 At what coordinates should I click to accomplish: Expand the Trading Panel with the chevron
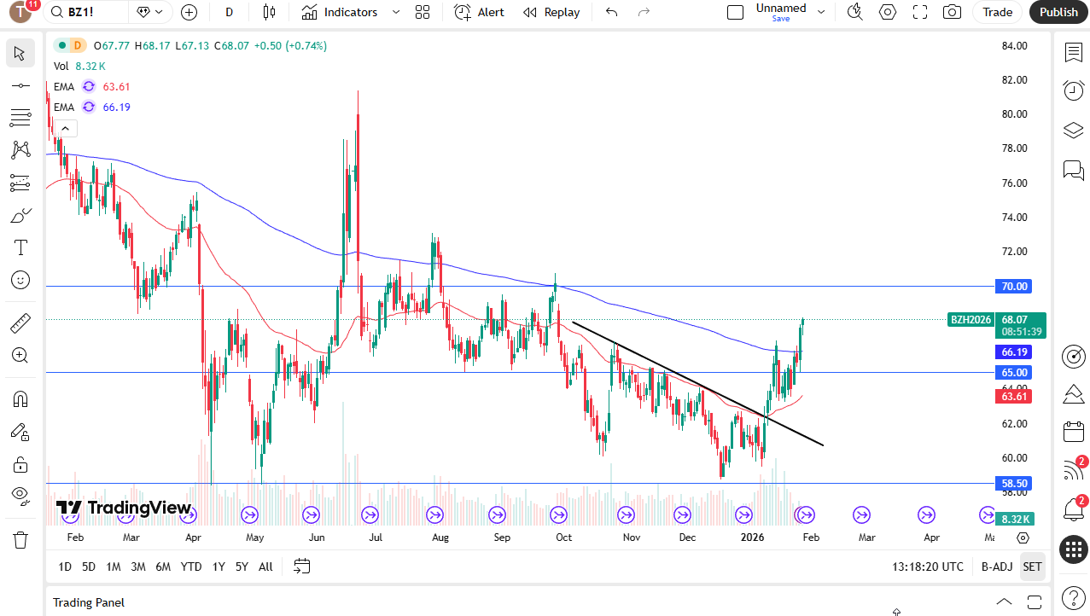pyautogui.click(x=1005, y=601)
